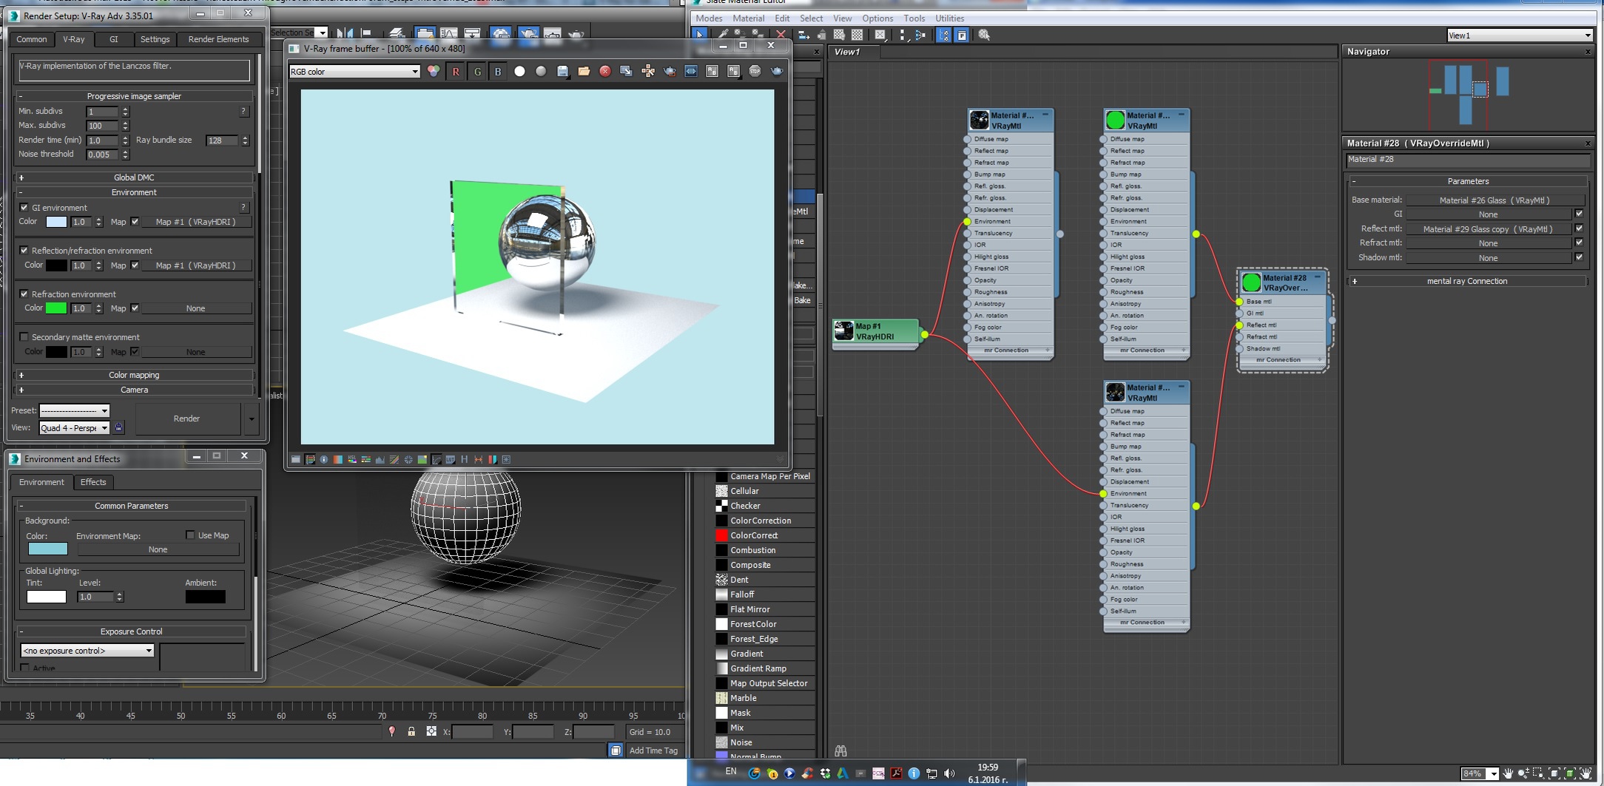Enable the Secondary matte environment checkbox
The image size is (1604, 786).
click(24, 337)
